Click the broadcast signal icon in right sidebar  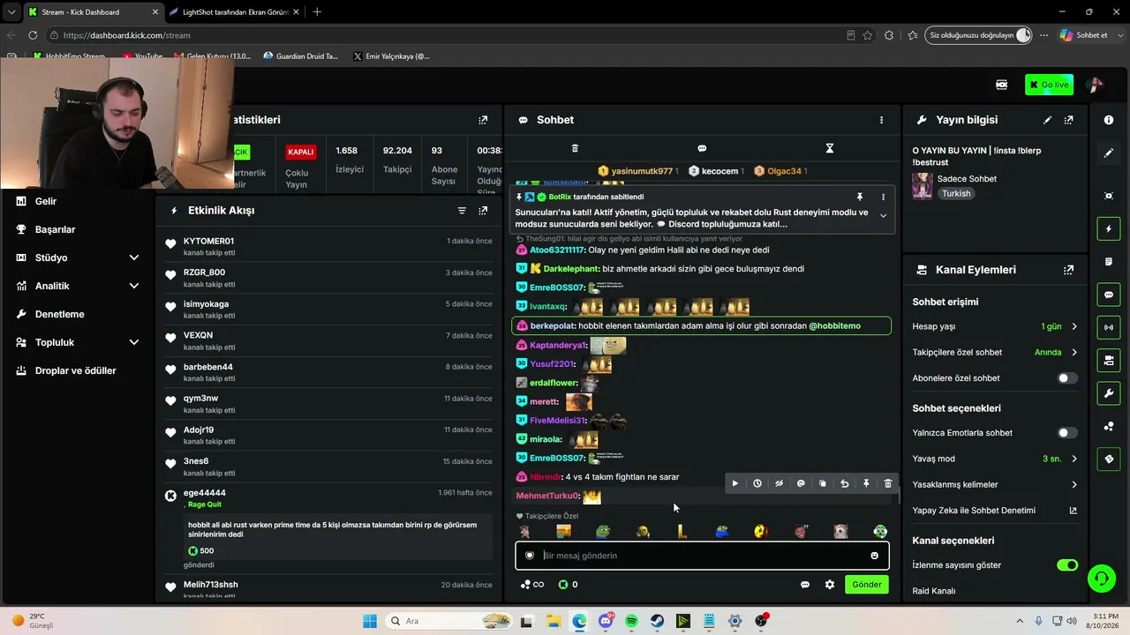1109,327
